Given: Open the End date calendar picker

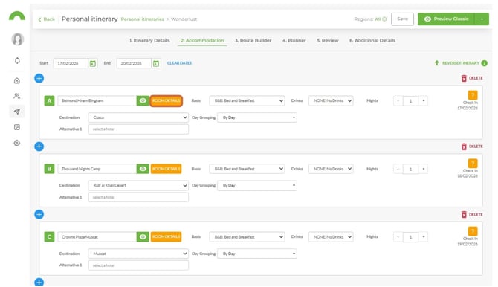Looking at the screenshot, I should [156, 63].
